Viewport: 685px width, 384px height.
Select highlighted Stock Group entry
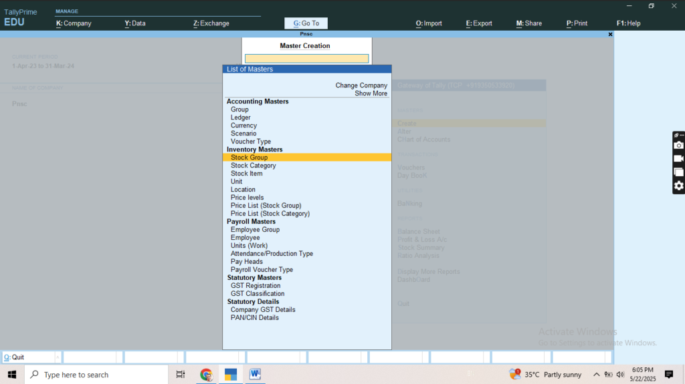pos(306,158)
